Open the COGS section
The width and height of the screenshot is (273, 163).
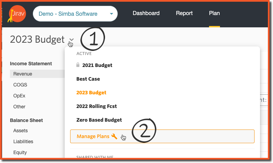point(20,85)
